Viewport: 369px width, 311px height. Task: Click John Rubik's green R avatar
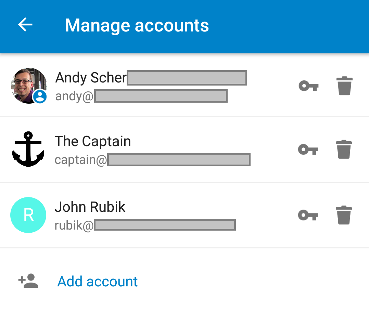(28, 215)
